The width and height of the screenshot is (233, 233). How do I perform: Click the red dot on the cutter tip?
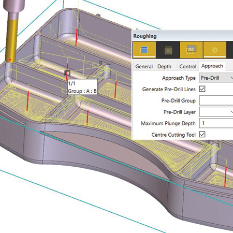[10, 60]
